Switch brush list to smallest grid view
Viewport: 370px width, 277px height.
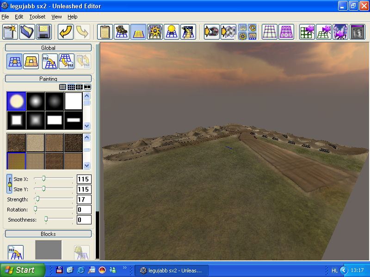point(62,87)
